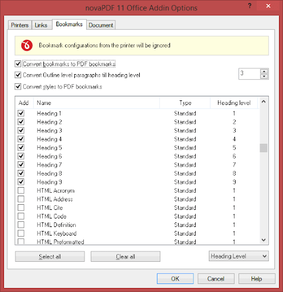The width and height of the screenshot is (283, 292).
Task: Click heading level 9 cell of Heading 9
Action: click(234, 182)
